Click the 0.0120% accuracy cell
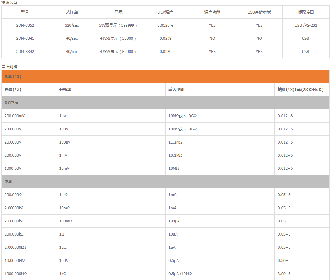The image size is (330, 280). tap(166, 25)
